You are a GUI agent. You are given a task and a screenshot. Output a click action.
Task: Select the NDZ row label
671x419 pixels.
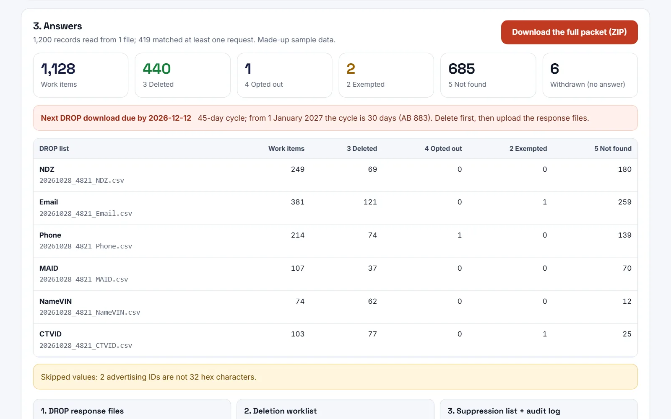tap(47, 169)
